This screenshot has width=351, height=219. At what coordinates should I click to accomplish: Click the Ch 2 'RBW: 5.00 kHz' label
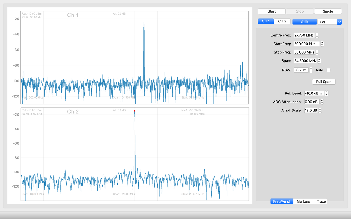[x=32, y=114]
